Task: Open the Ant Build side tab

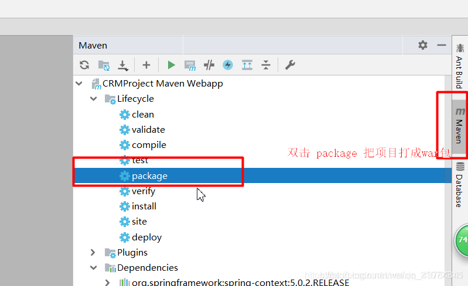Action: point(460,66)
